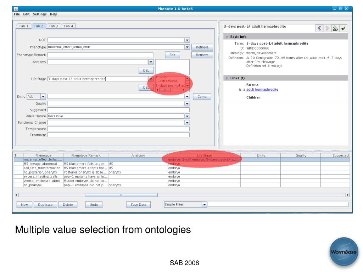The height and width of the screenshot is (272, 363).
Task: Switch to Tab 3
Action: (x=53, y=26)
